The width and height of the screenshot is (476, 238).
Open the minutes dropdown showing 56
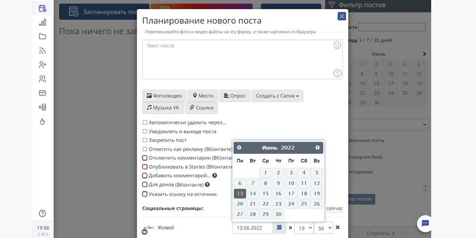coord(323,228)
